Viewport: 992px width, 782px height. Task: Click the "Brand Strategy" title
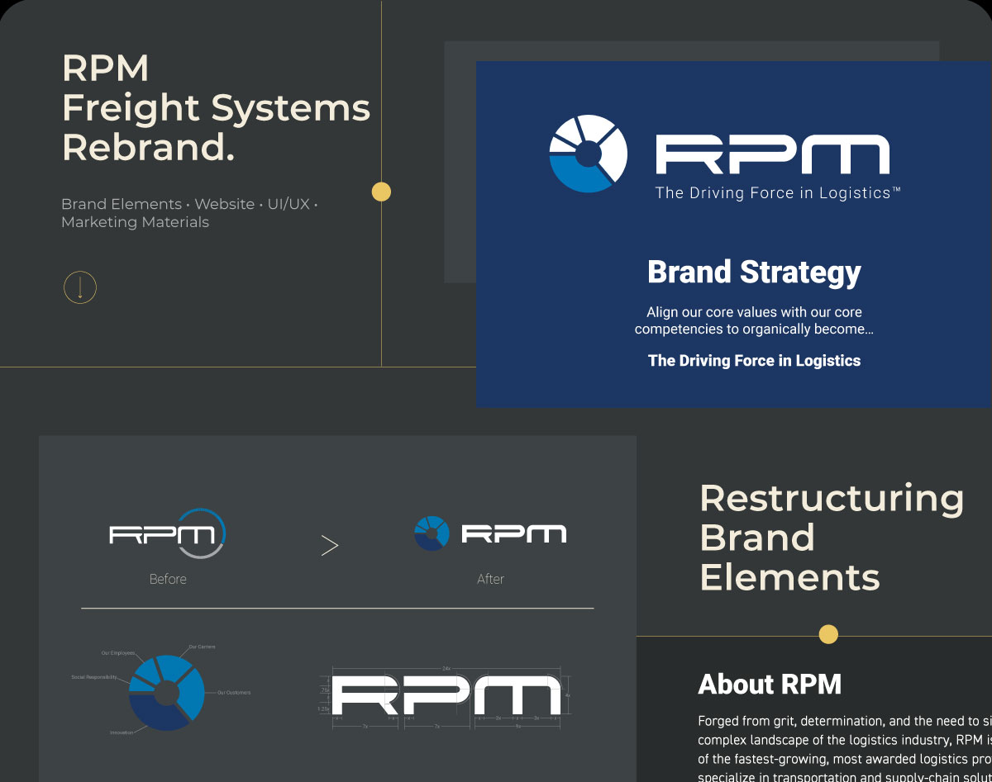[754, 273]
